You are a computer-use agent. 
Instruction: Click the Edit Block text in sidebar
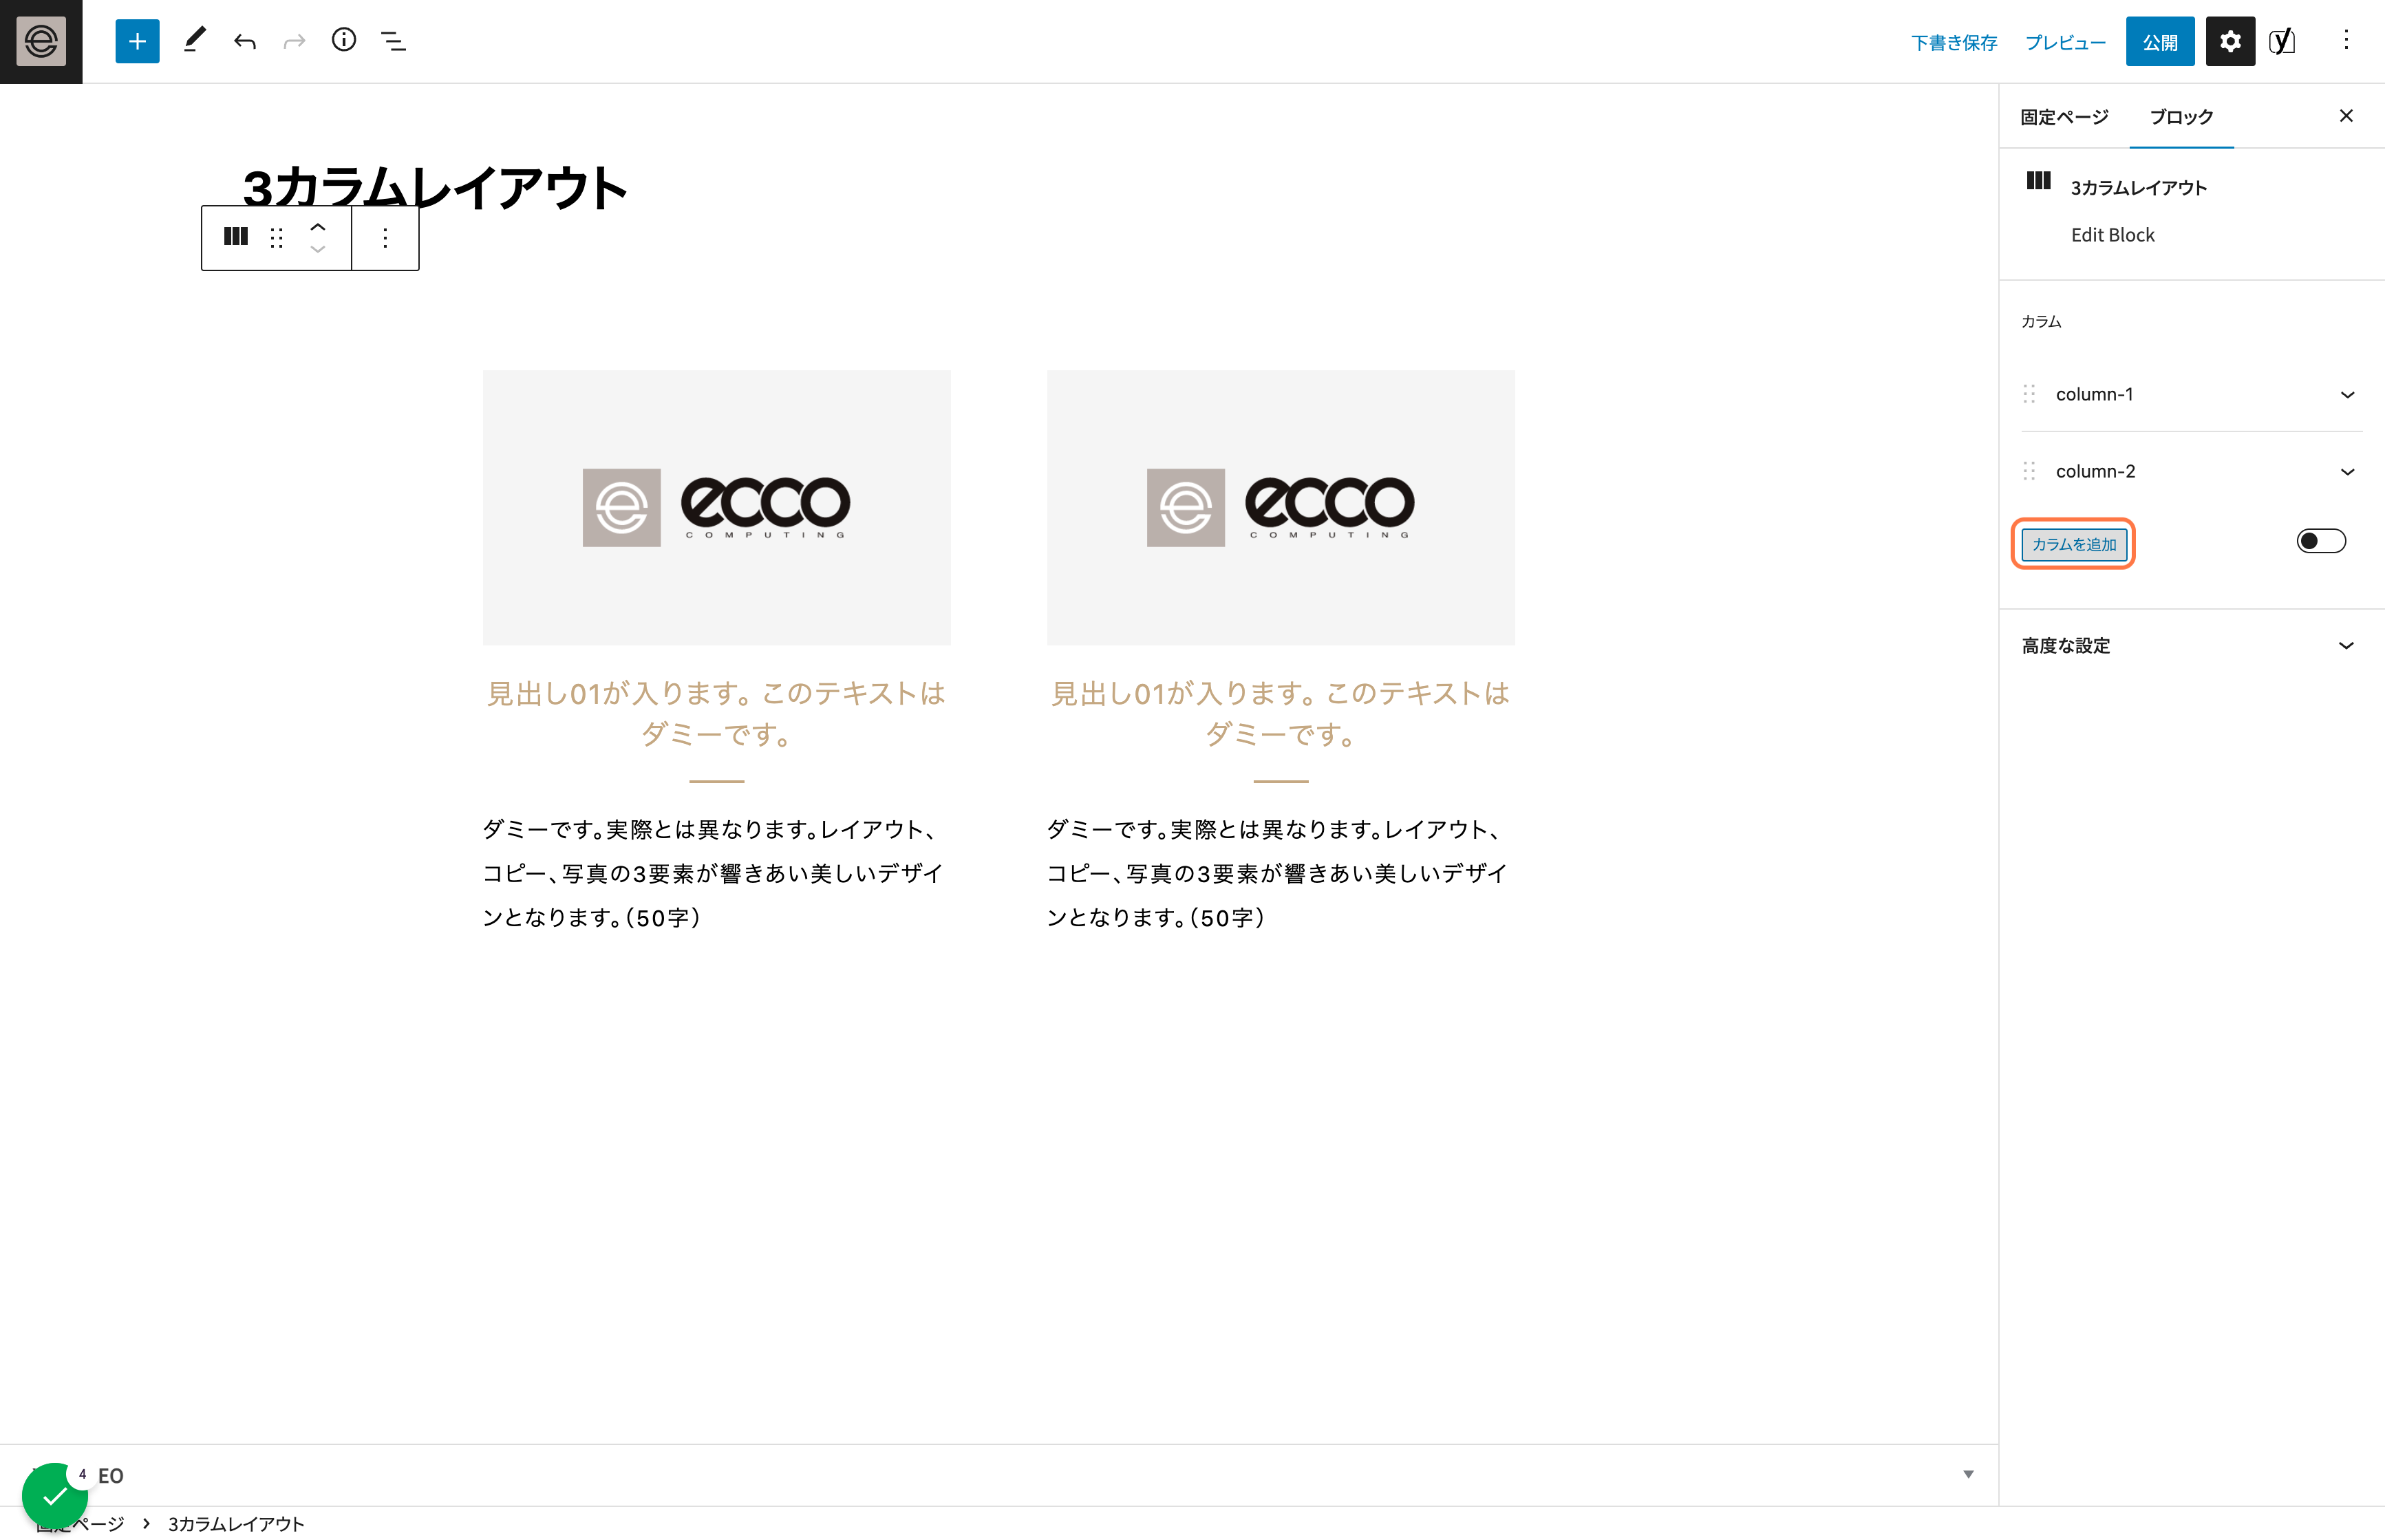[x=2113, y=235]
